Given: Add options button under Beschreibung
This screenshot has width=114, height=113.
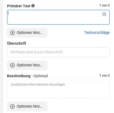Looking at the screenshot, I should pyautogui.click(x=27, y=106).
